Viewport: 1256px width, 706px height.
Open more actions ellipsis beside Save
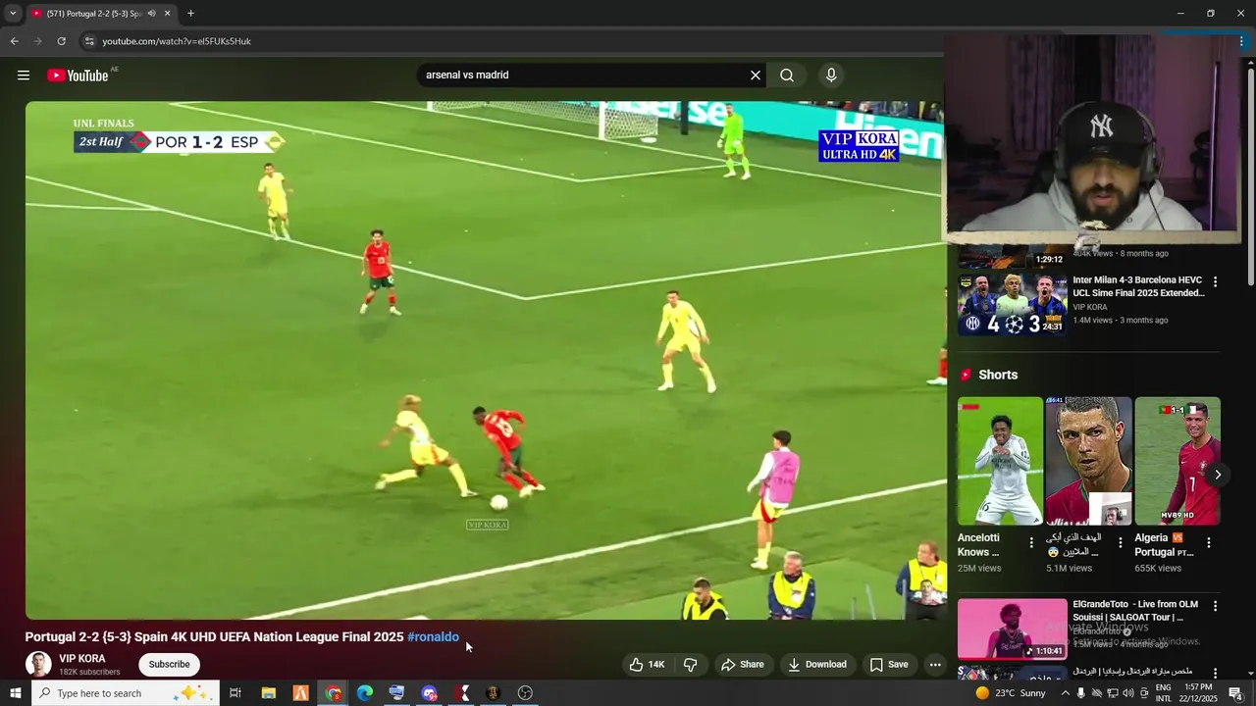pos(935,665)
